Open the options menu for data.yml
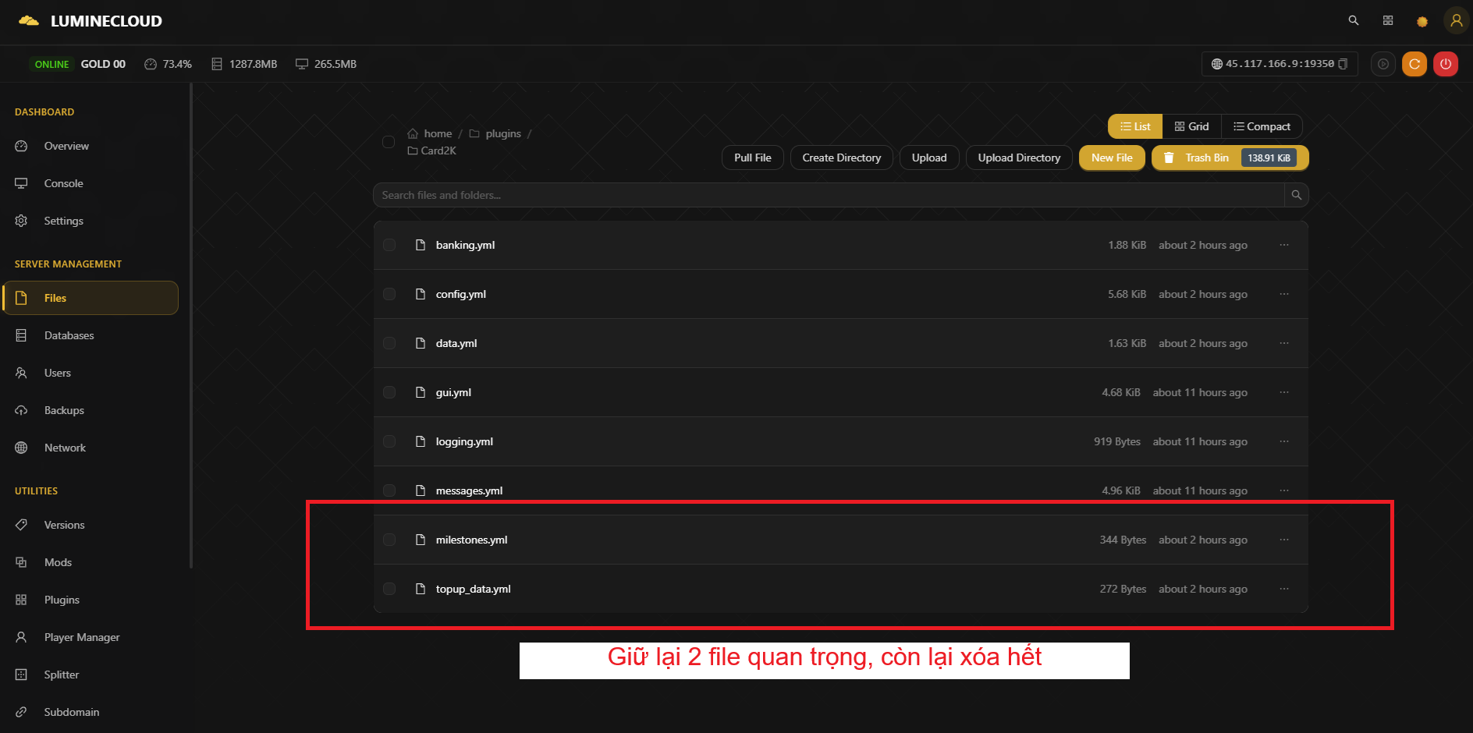The width and height of the screenshot is (1473, 733). click(x=1283, y=343)
